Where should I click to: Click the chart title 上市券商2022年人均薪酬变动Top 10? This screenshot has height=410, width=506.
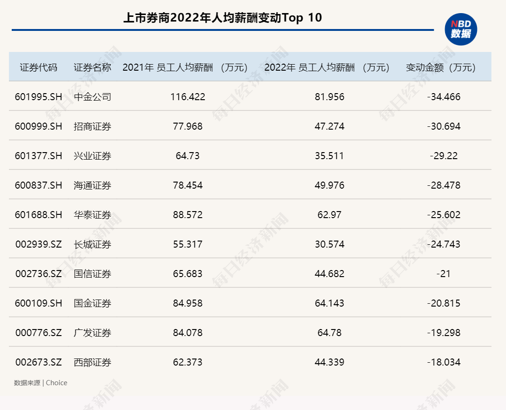(223, 18)
